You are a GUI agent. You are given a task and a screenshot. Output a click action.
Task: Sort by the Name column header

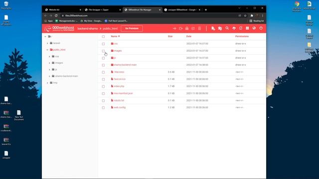click(115, 36)
